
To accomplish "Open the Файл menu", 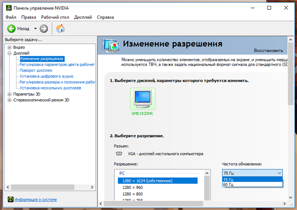I will point(11,17).
